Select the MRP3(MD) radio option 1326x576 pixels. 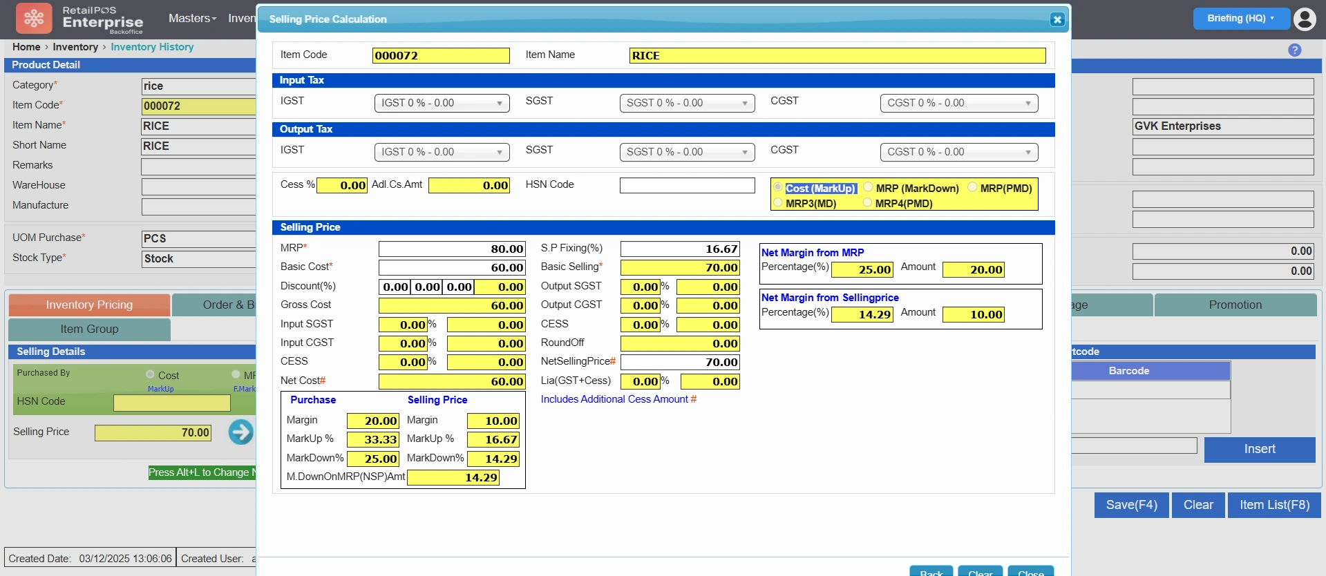tap(778, 203)
